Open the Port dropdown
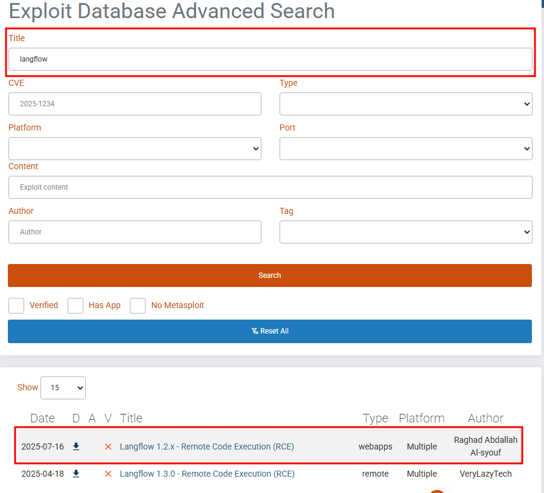Screen dimensions: 544x493 click(405, 149)
